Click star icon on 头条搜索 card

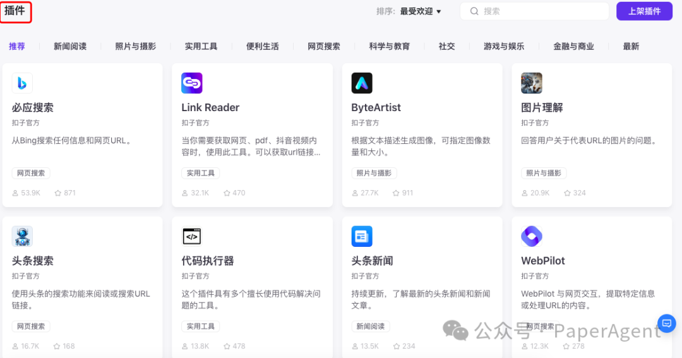(57, 346)
